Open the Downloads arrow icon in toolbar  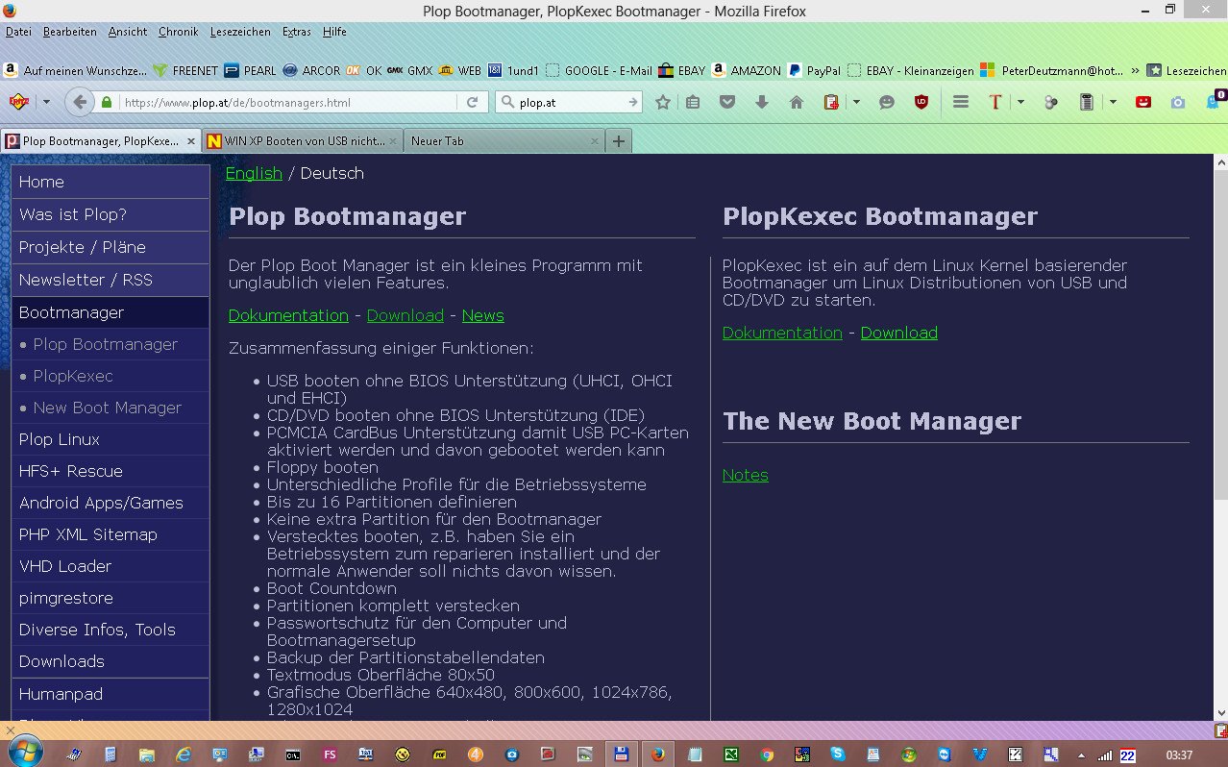(x=762, y=102)
